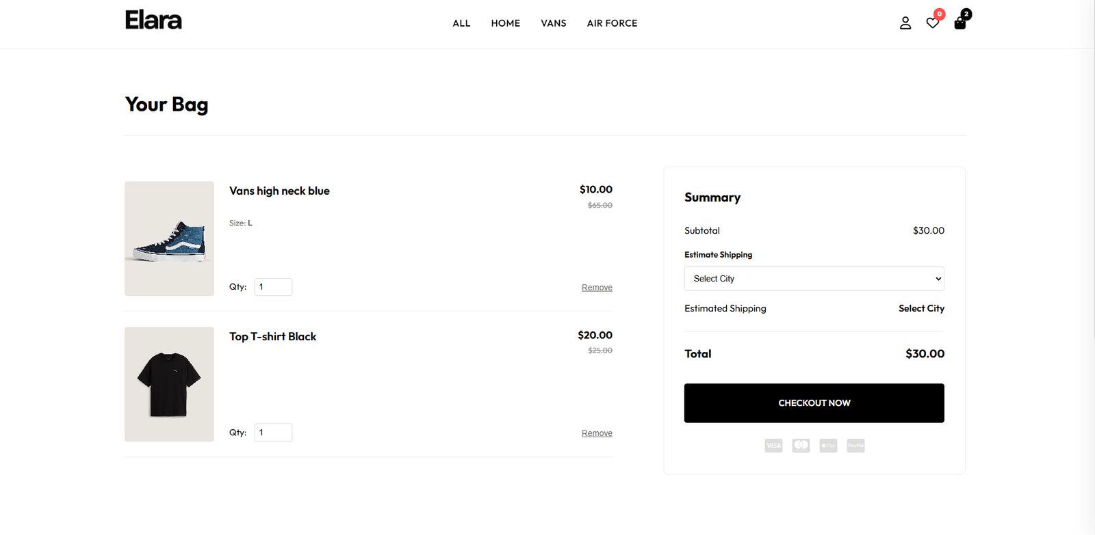Image resolution: width=1095 pixels, height=535 pixels.
Task: Click the Your Bag heading
Action: [166, 105]
